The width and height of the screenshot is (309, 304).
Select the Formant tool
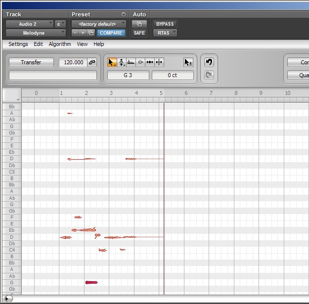pyautogui.click(x=131, y=62)
